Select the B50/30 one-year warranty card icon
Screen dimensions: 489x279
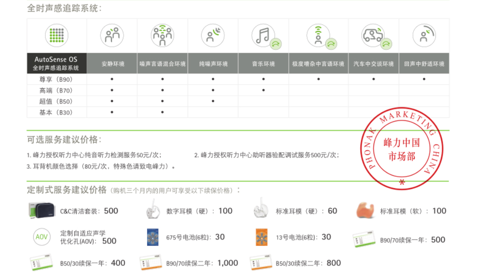[41, 262]
